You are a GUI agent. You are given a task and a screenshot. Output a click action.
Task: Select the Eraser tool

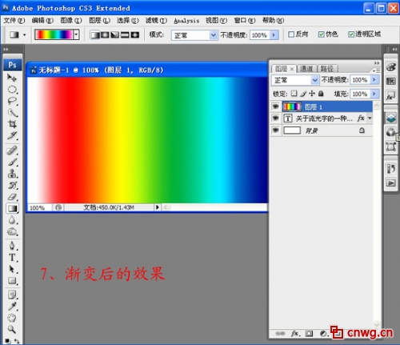click(x=12, y=197)
